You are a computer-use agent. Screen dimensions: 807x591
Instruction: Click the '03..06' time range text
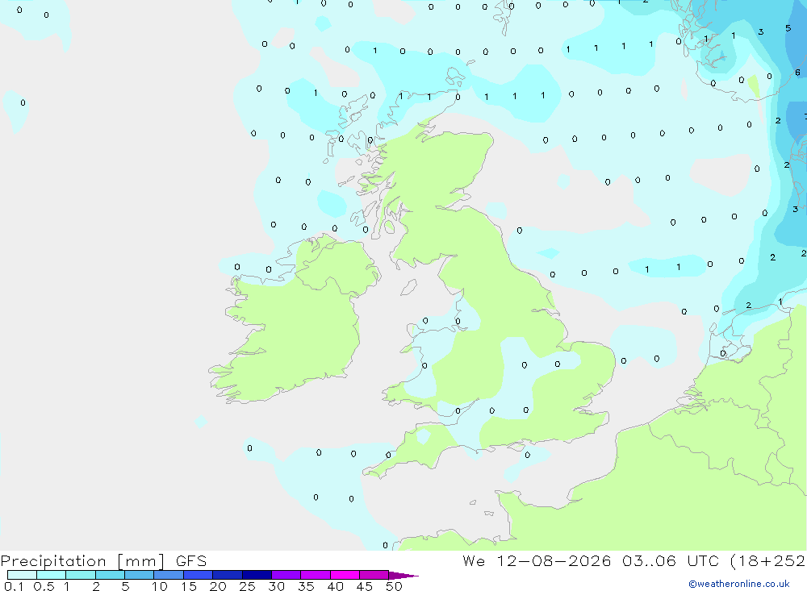click(649, 560)
